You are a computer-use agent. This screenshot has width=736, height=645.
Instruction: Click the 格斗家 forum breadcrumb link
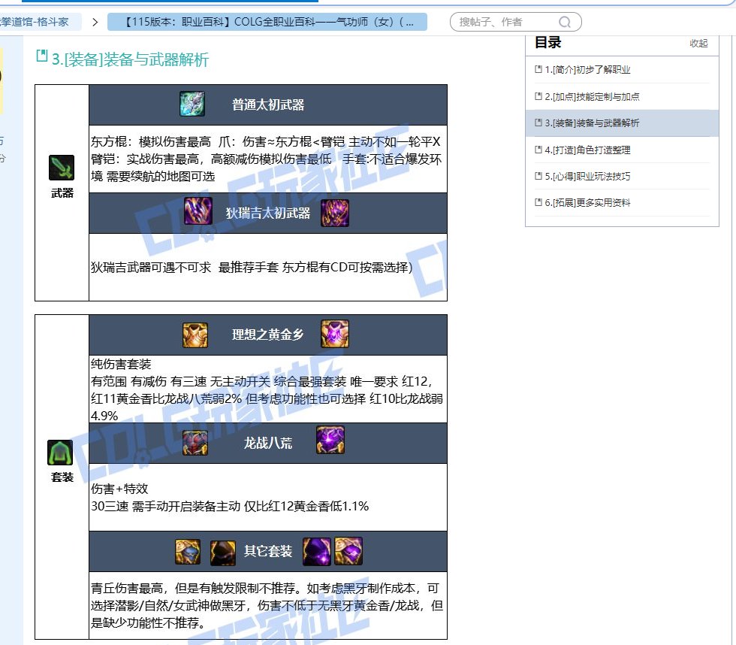[x=38, y=22]
